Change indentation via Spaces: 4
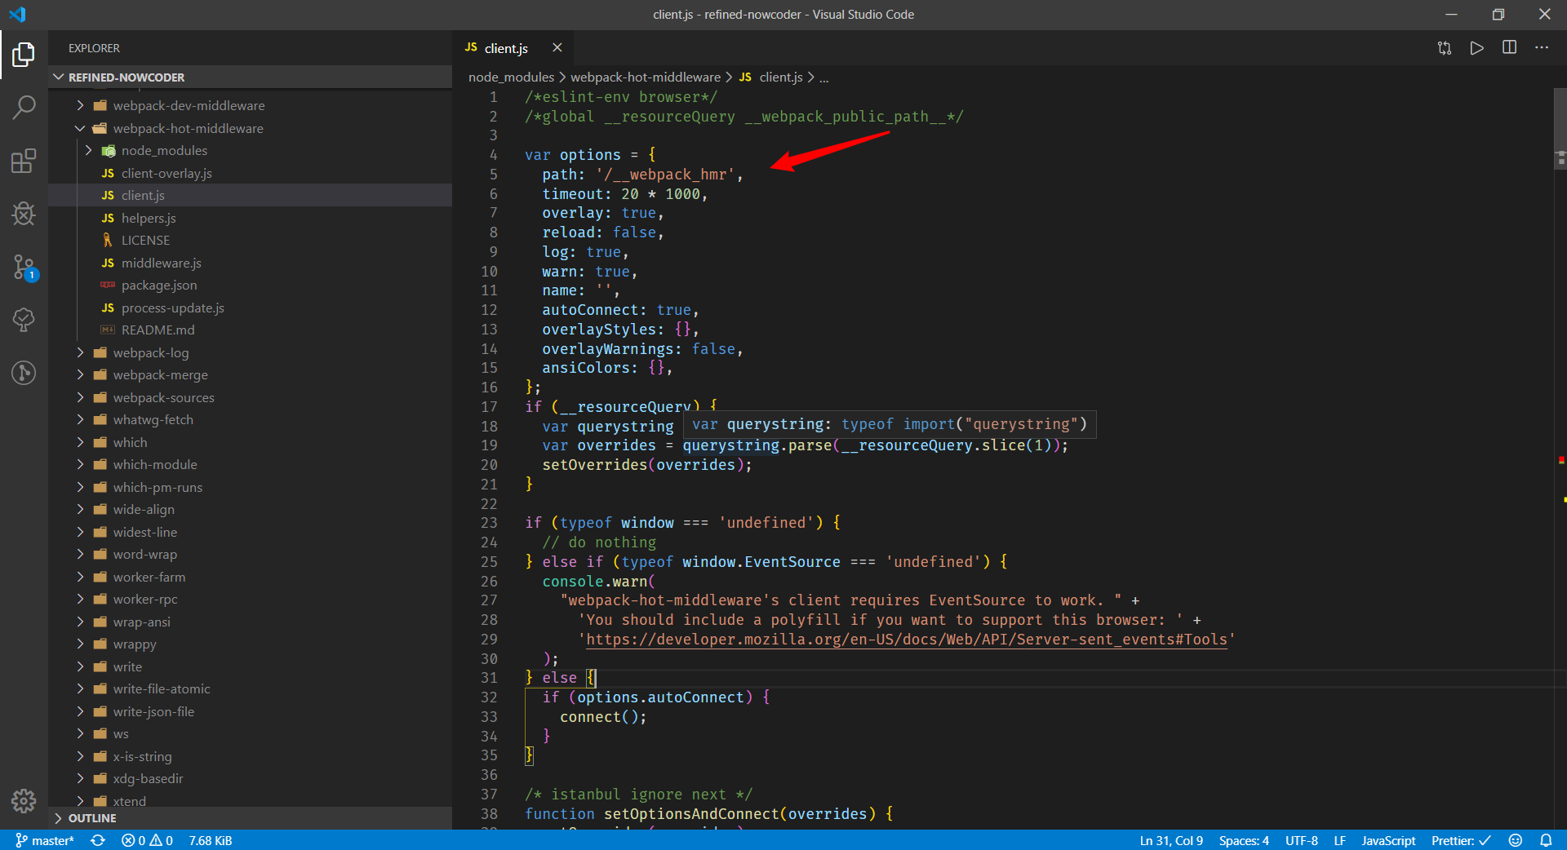Screen dimensions: 1567x850 (1244, 840)
